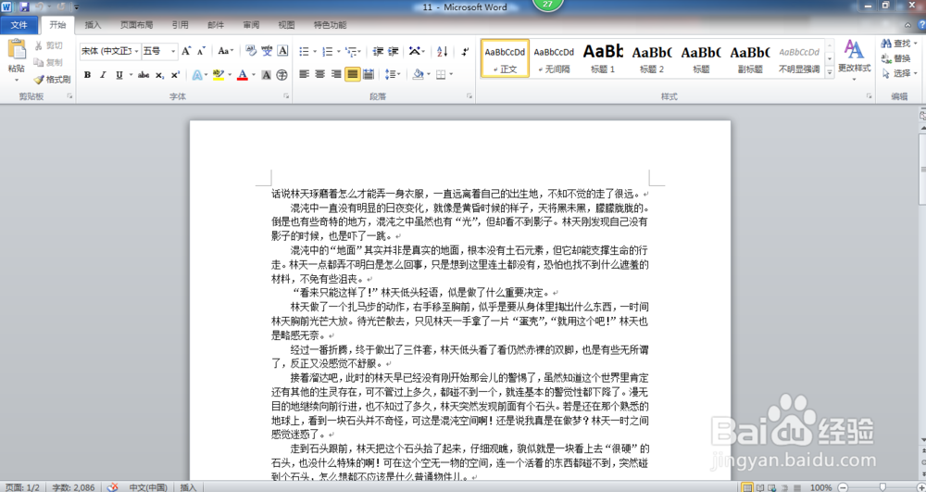
Task: Click the Format Painter (格式刷) button
Action: 52,79
